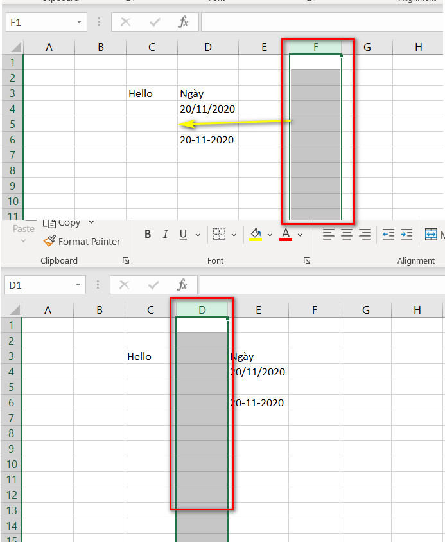
Task: Open Clipboard group dialog launcher
Action: point(126,260)
